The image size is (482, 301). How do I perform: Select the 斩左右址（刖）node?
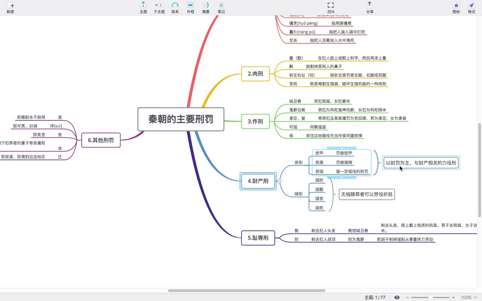(302, 75)
